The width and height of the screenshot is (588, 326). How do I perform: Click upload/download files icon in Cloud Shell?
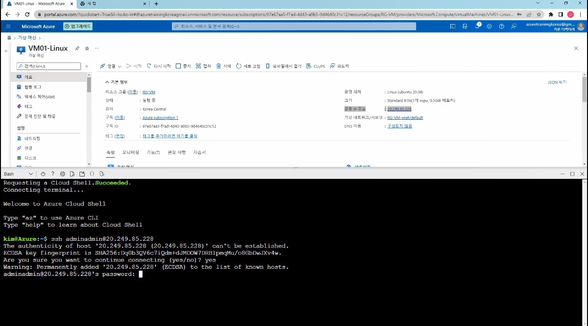tap(72, 174)
